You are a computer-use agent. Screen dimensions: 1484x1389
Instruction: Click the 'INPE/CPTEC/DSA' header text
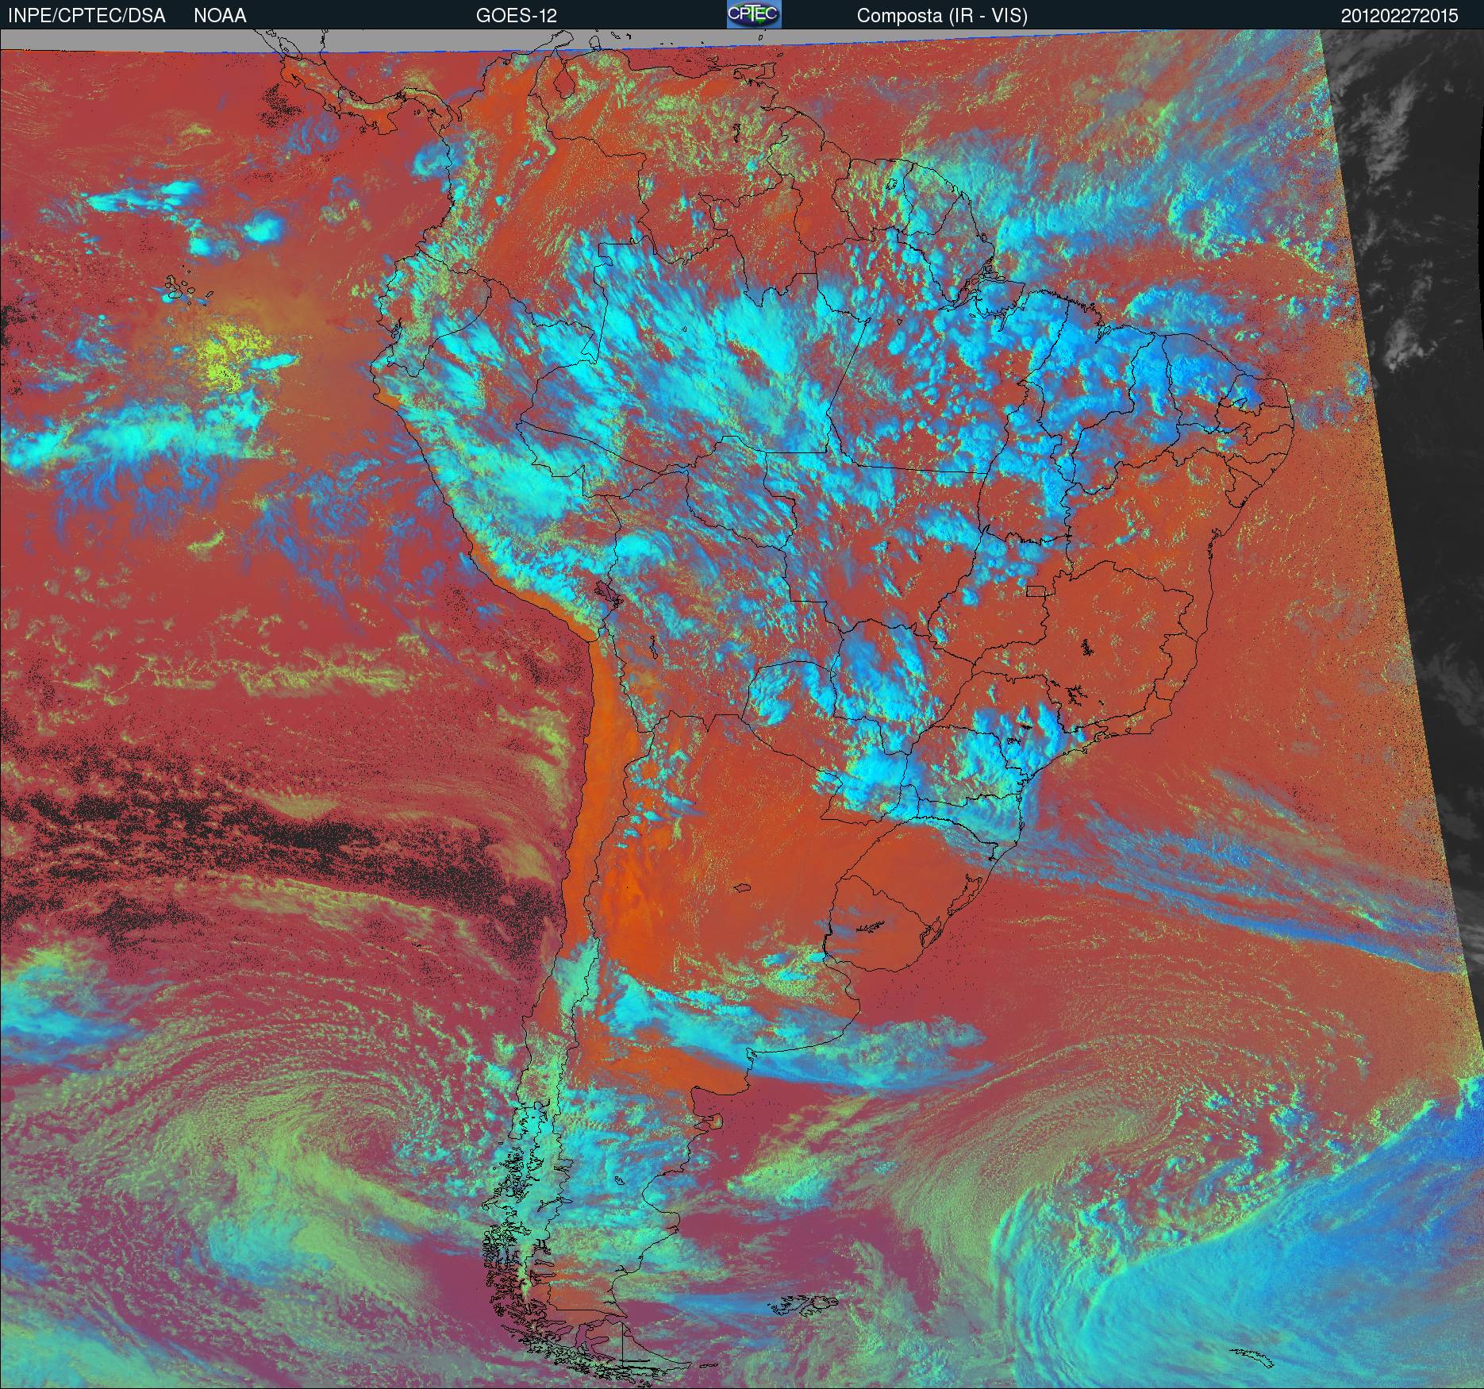[87, 16]
